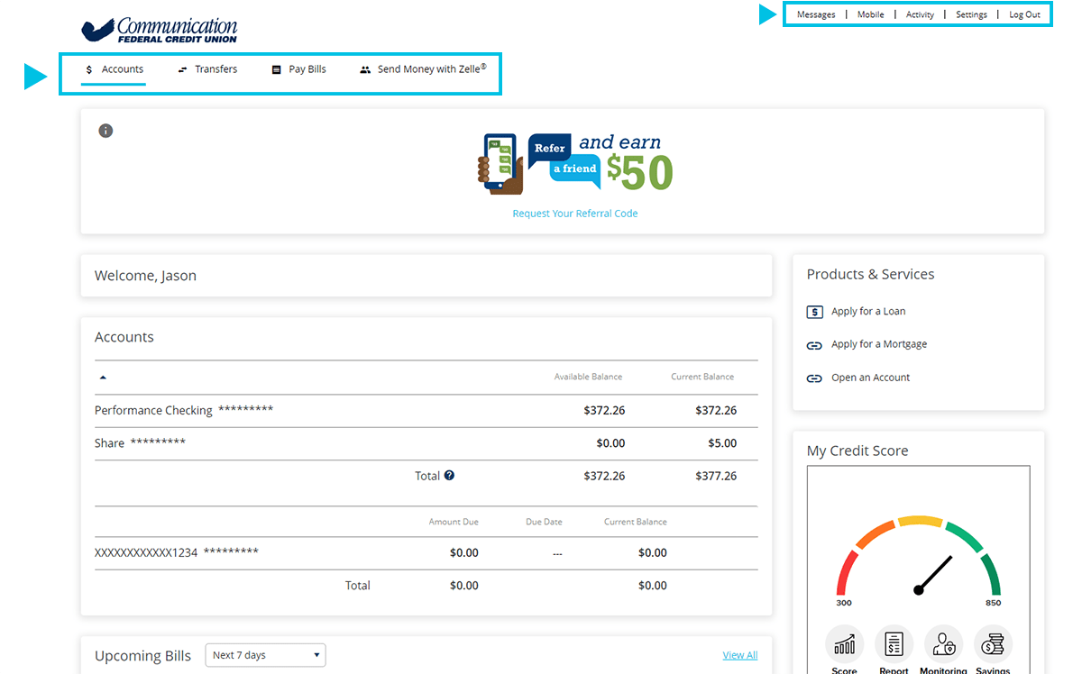Image resolution: width=1082 pixels, height=674 pixels.
Task: Expand the Upcoming Bills date range selector
Action: 265,655
